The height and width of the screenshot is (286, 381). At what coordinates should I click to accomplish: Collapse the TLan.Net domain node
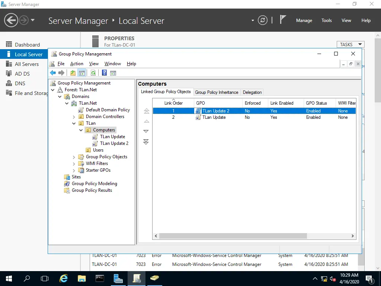[67, 104]
